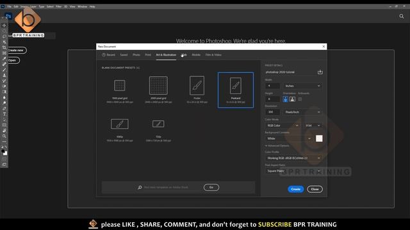This screenshot has width=410, height=230.
Task: Switch to the Recent tab
Action: pyautogui.click(x=108, y=55)
